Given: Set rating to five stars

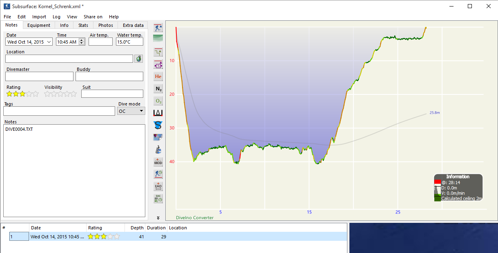Looking at the screenshot, I should coord(36,94).
